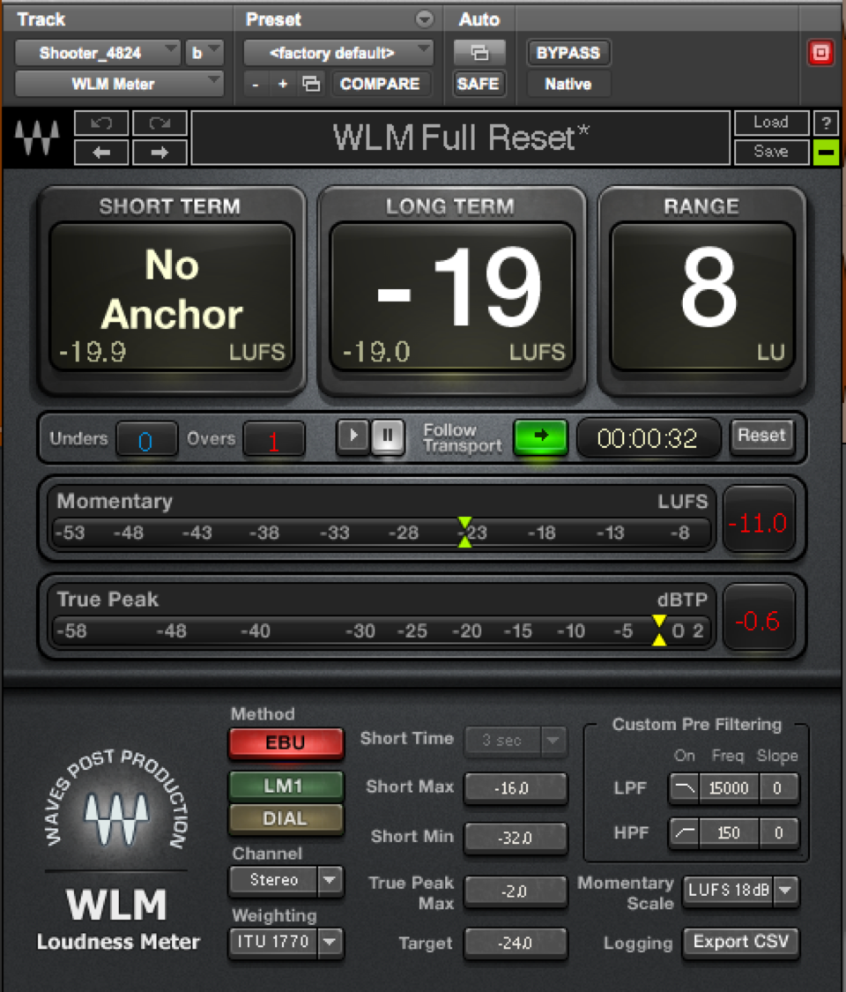Click the Native button
846x992 pixels.
(x=568, y=84)
